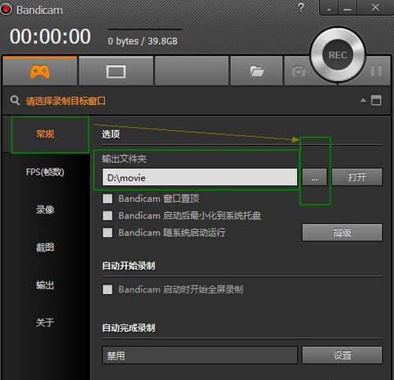This screenshot has height=380, width=394.
Task: Open the FPS(帧数) settings tab
Action: coord(45,172)
